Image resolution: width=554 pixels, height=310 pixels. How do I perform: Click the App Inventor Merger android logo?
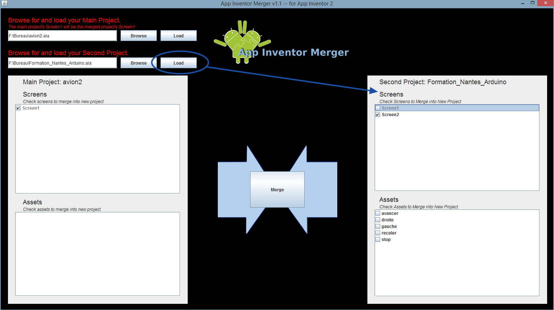coord(243,41)
